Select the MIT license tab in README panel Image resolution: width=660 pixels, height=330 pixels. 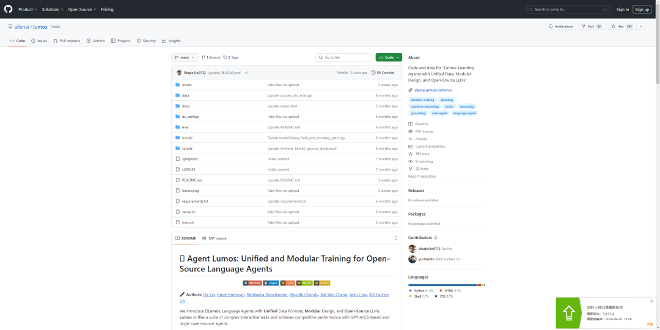(x=215, y=238)
